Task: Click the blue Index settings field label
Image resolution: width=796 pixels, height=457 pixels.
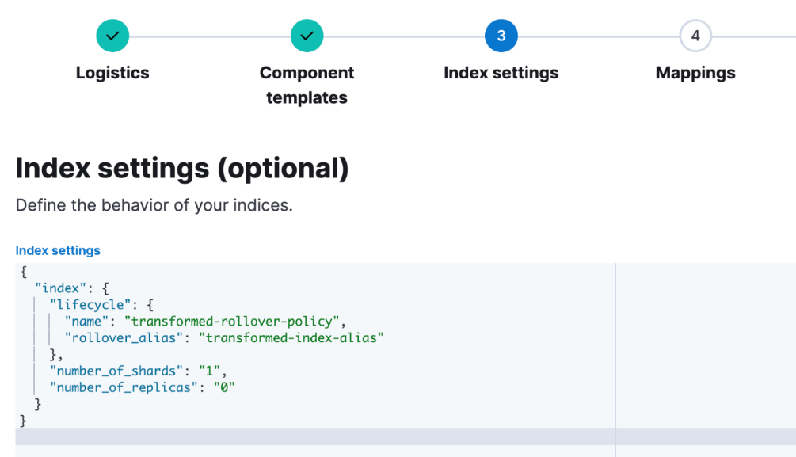Action: 58,249
